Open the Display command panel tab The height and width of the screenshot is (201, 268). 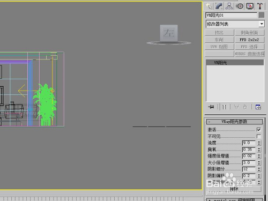[250, 6]
